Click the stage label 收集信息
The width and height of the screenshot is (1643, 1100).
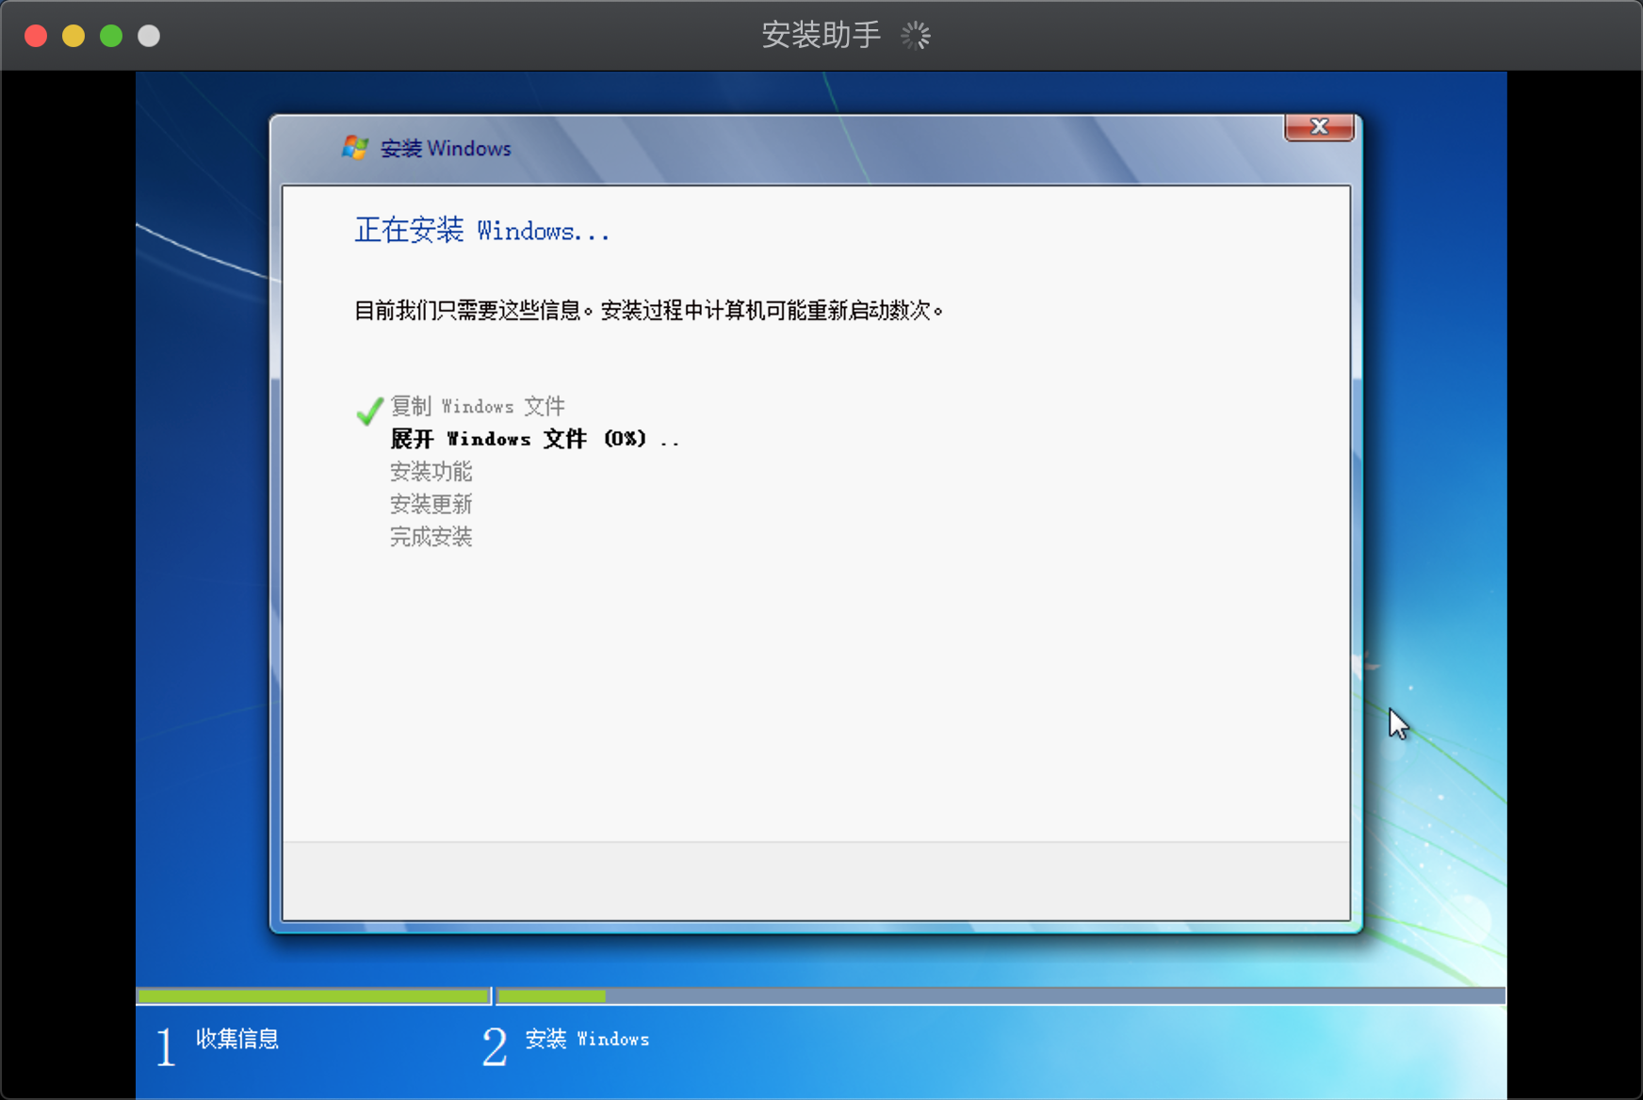pos(237,1039)
